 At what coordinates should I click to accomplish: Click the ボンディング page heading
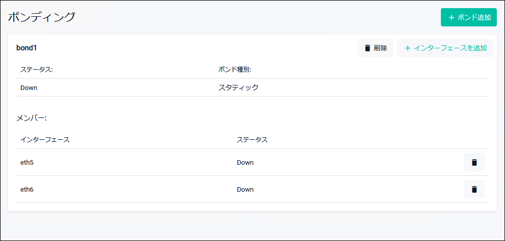[42, 17]
